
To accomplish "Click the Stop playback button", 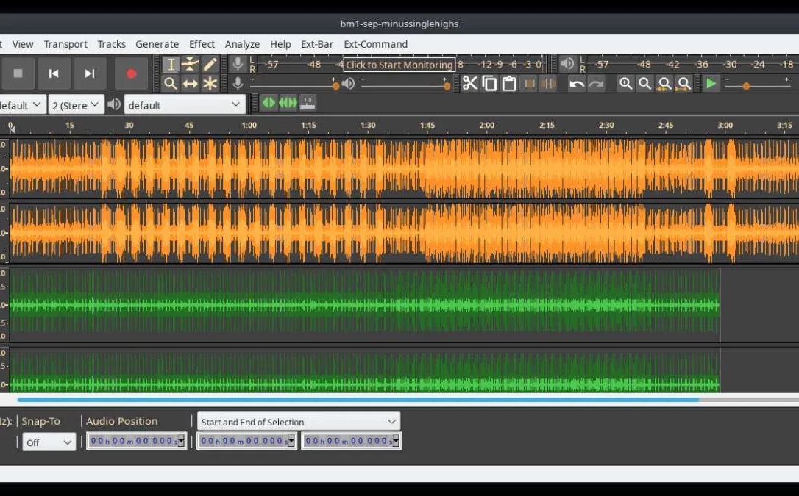I will [x=18, y=73].
